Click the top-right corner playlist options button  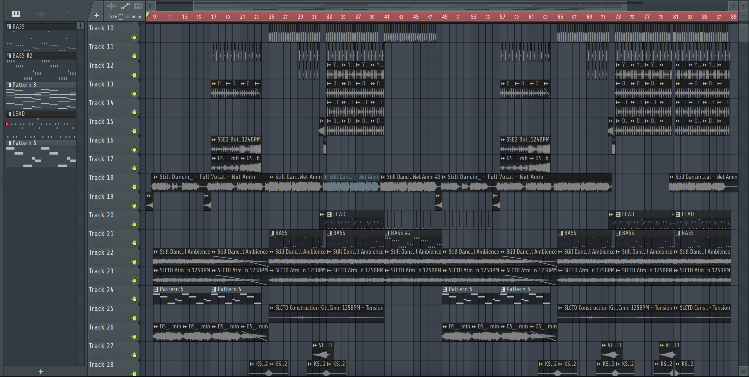point(743,5)
